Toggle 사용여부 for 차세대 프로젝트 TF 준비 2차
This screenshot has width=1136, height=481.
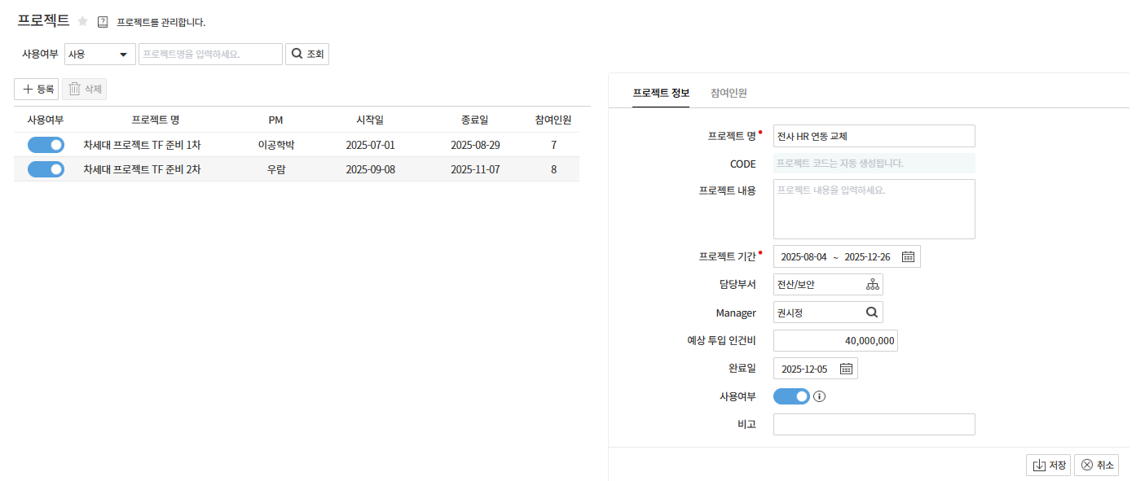46,169
